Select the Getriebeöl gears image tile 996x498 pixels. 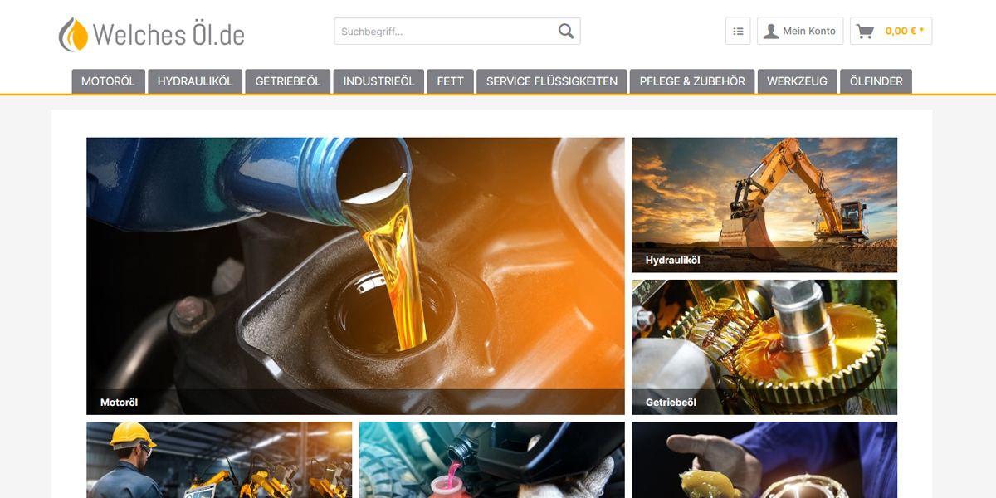[764, 347]
